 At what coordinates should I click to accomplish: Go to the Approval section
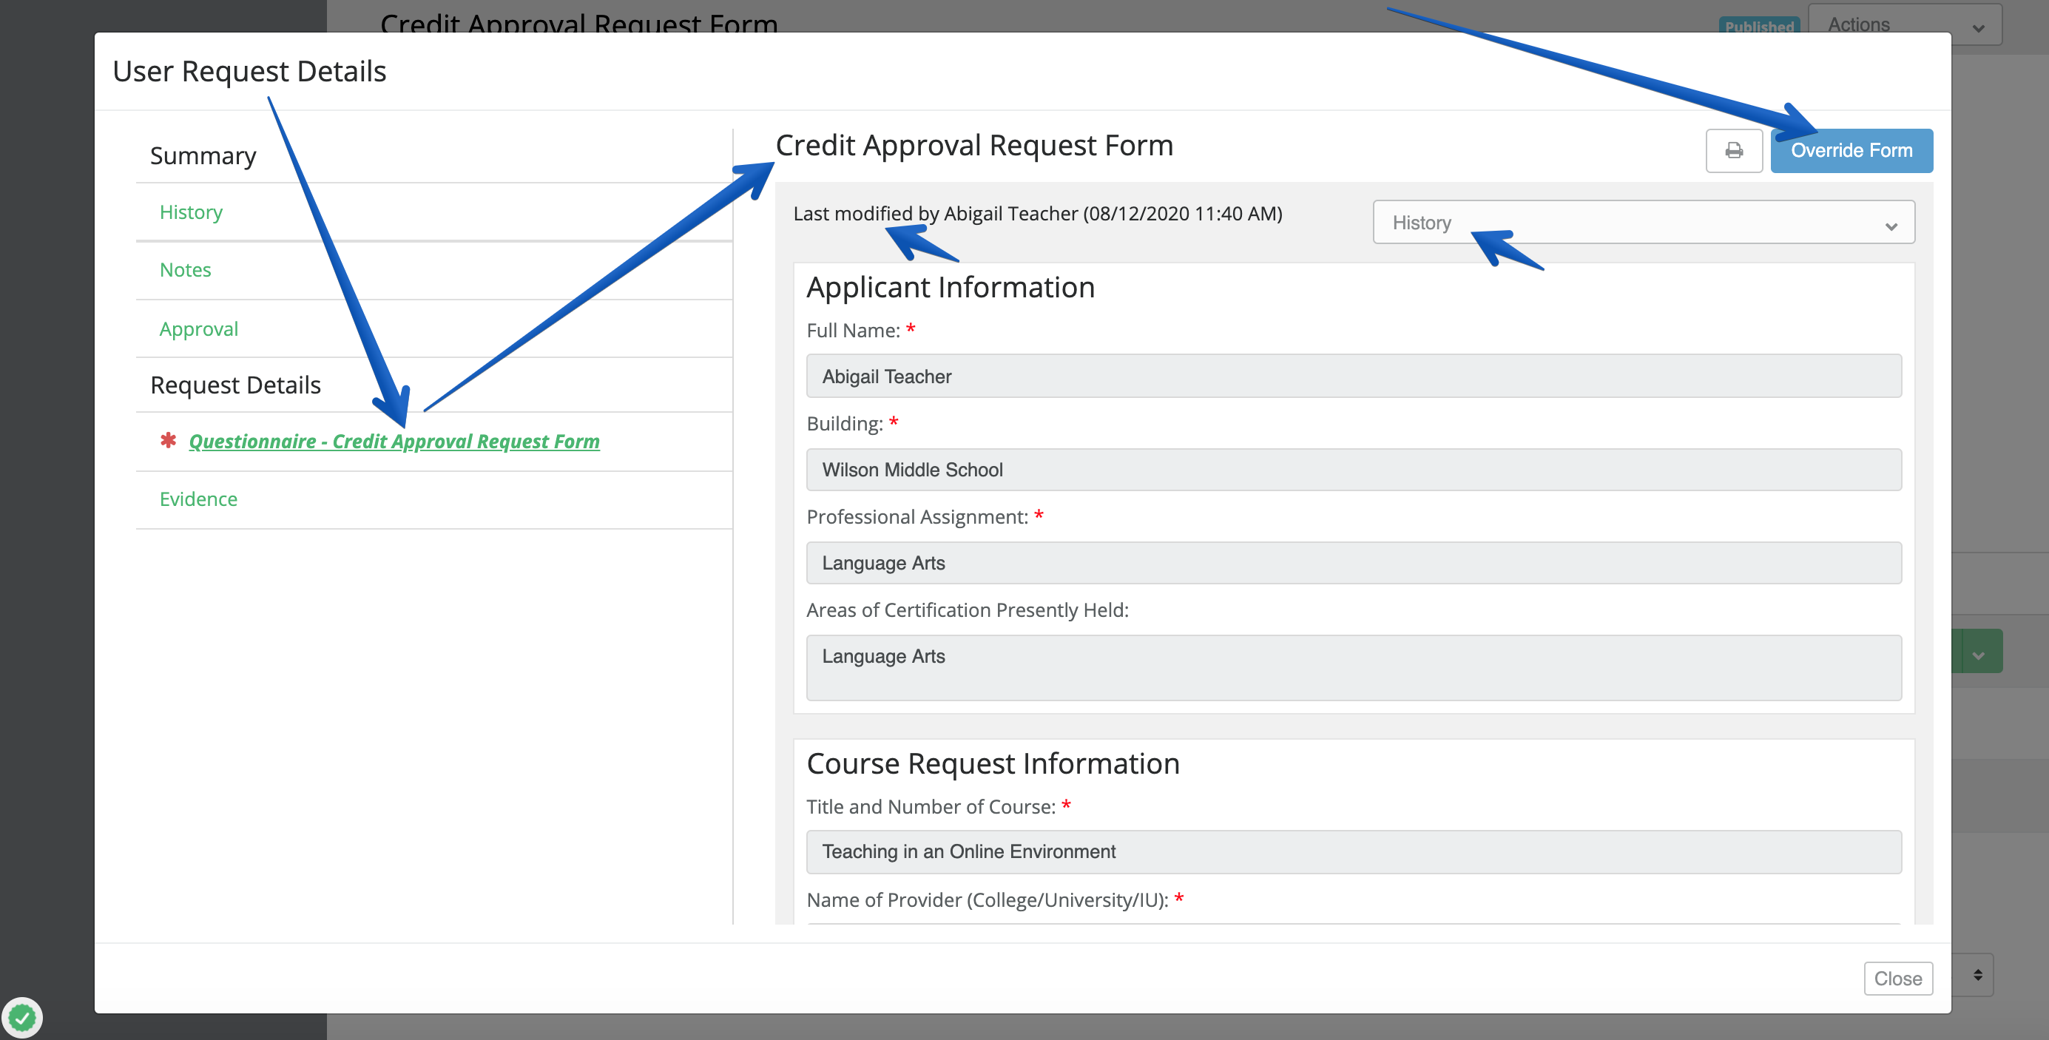click(x=199, y=329)
